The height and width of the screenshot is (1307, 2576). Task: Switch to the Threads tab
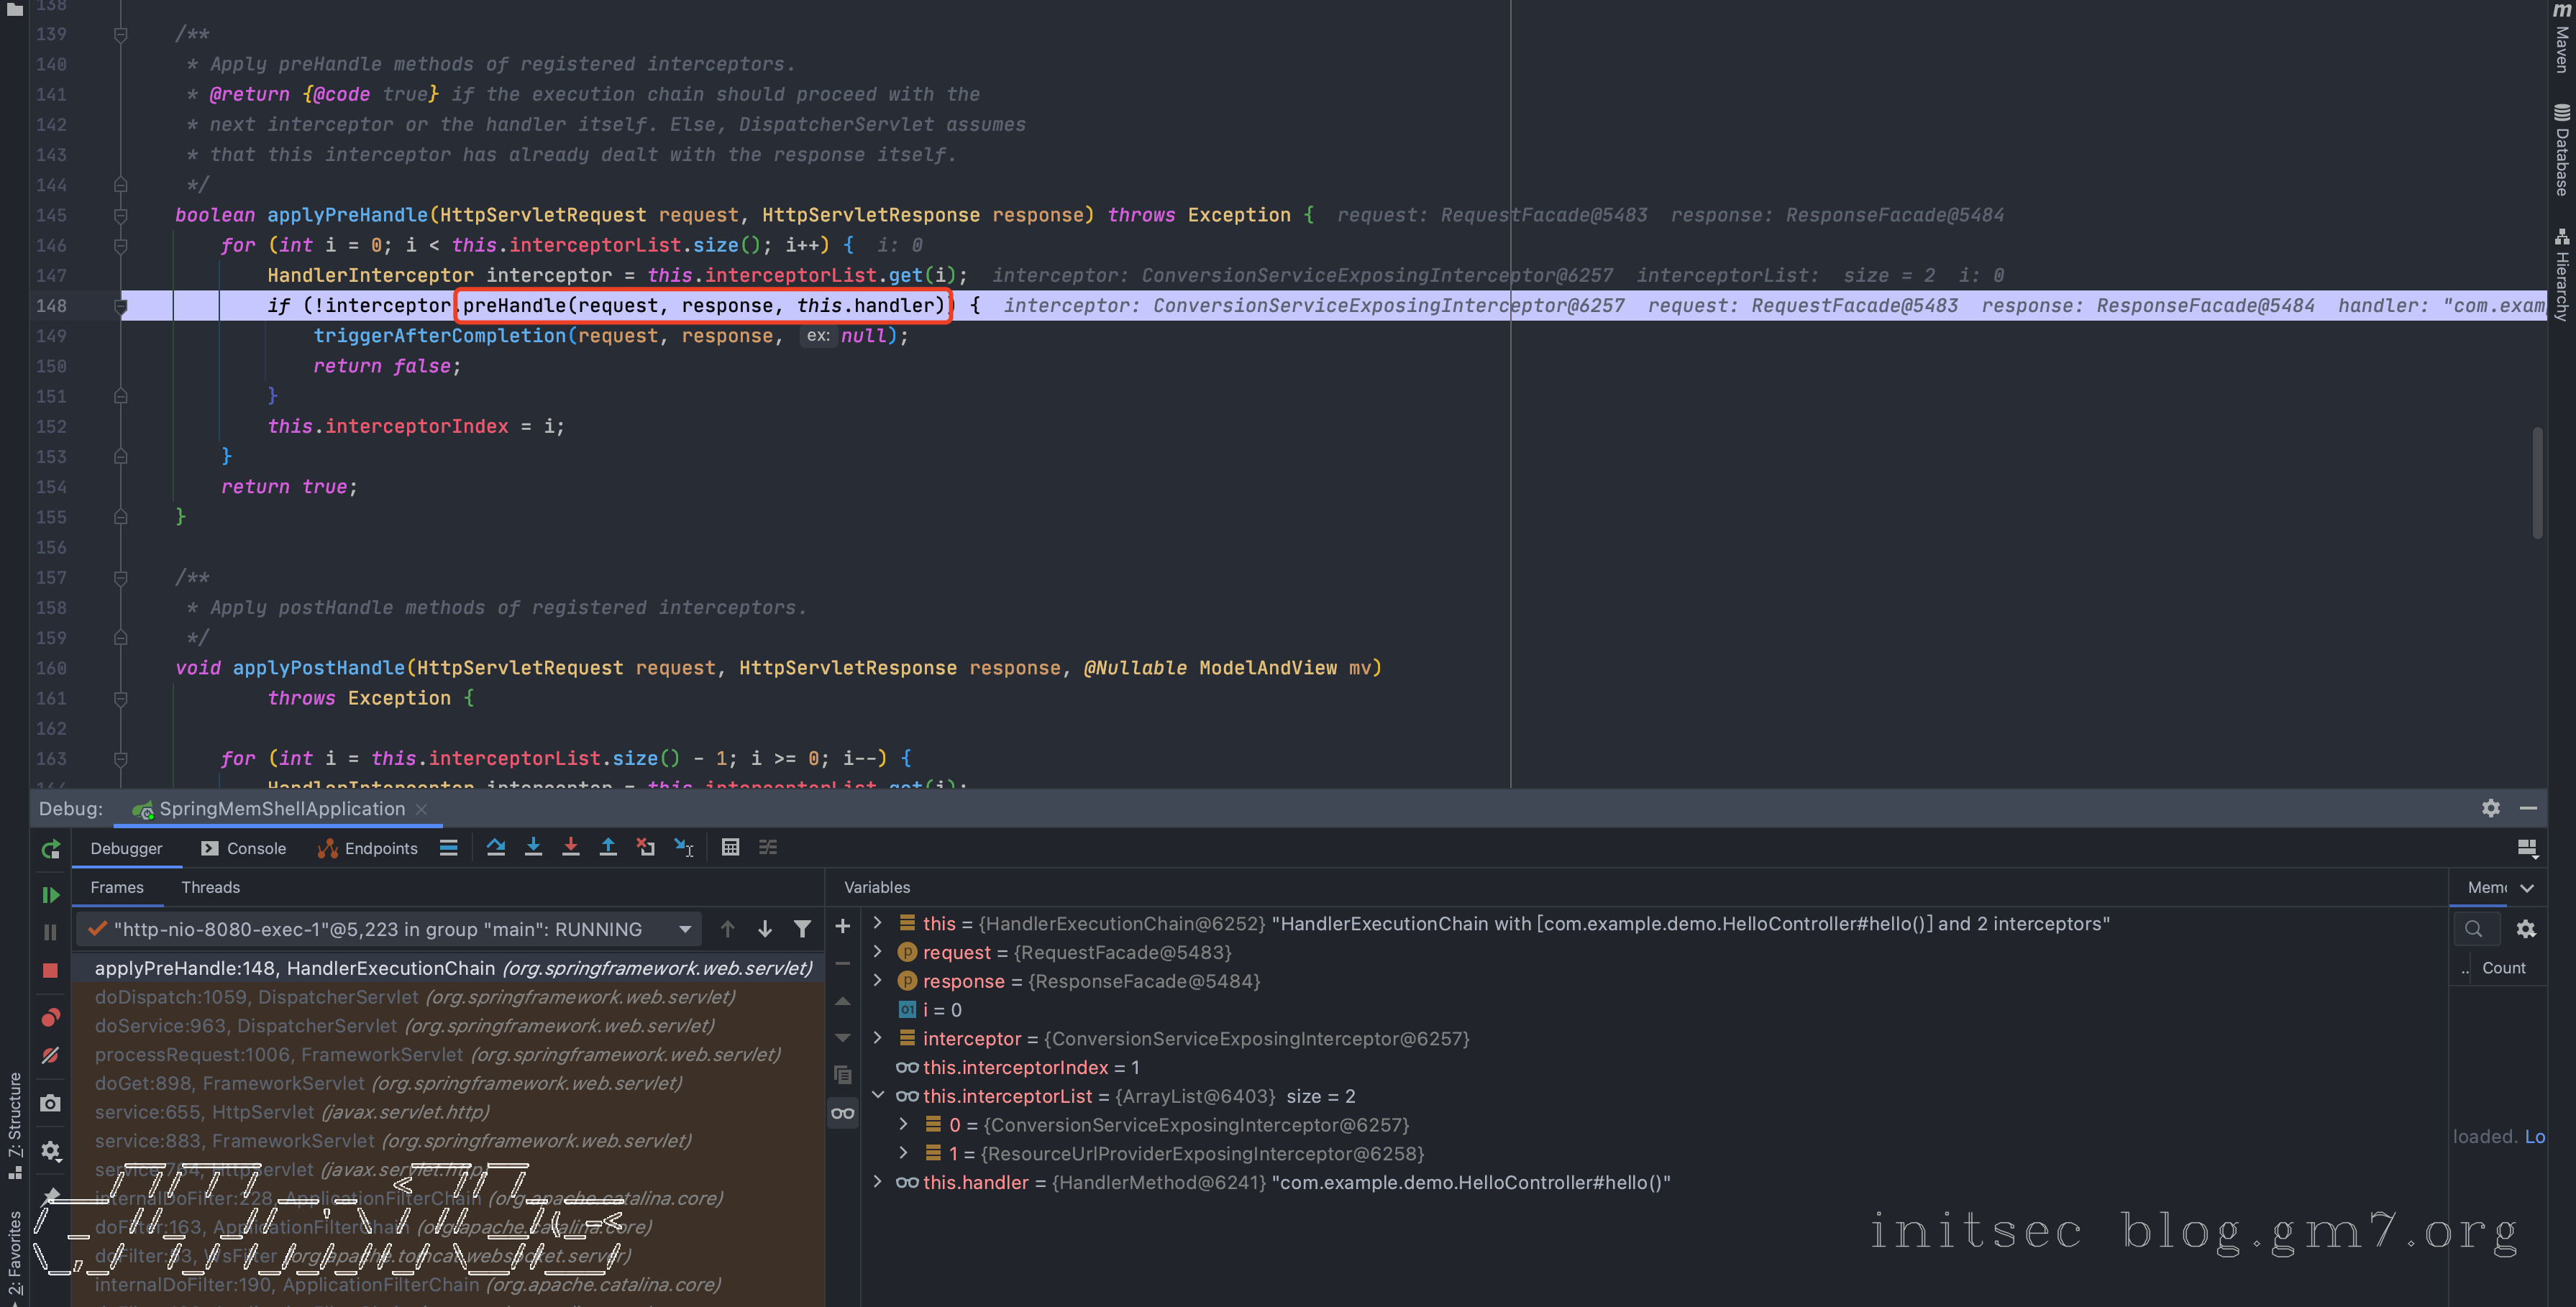coord(210,887)
